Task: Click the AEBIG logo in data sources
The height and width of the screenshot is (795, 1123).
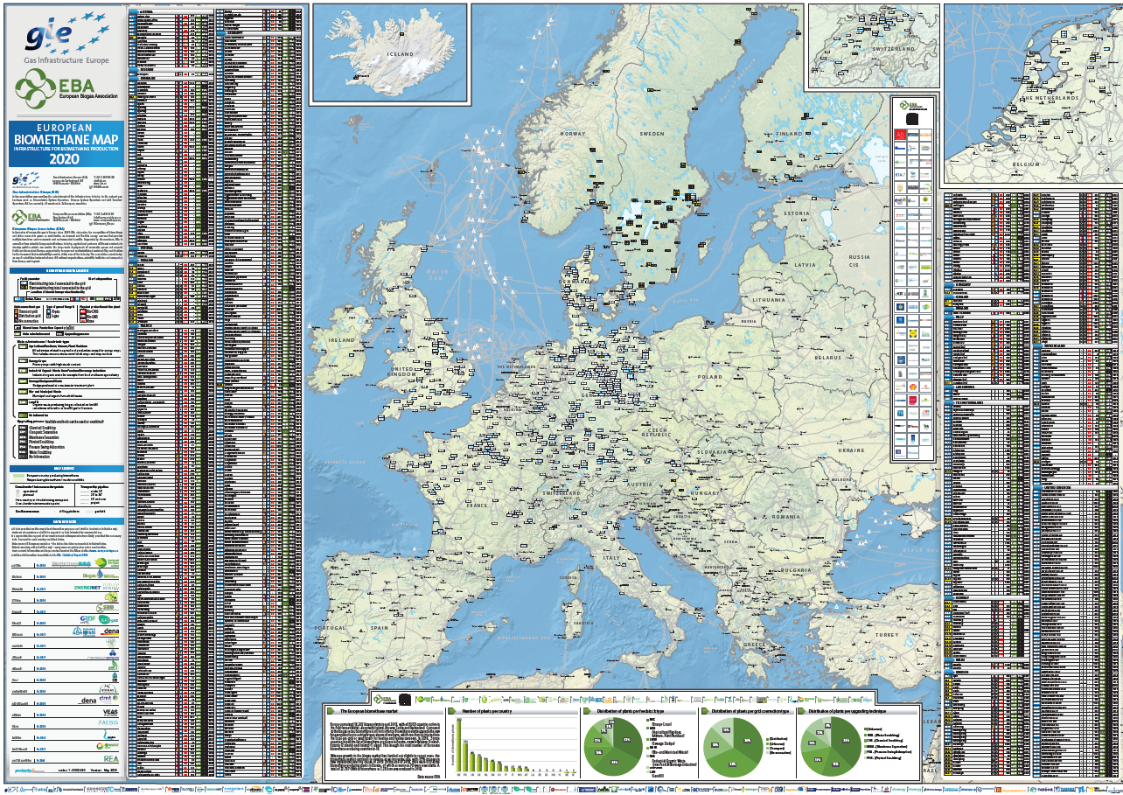Action: point(109,724)
